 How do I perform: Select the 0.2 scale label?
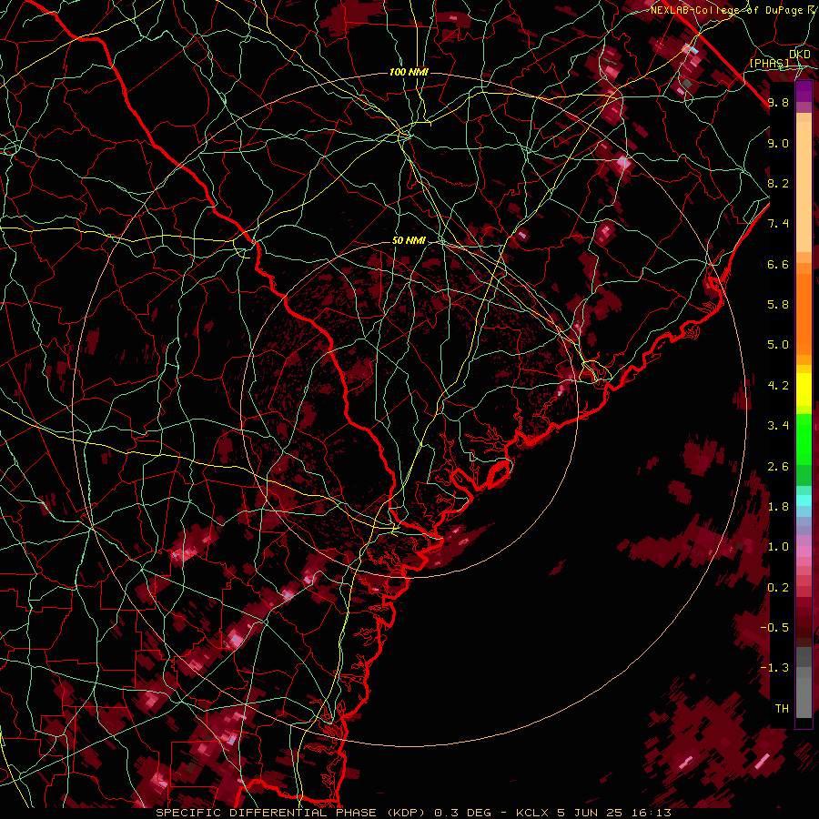pyautogui.click(x=778, y=588)
